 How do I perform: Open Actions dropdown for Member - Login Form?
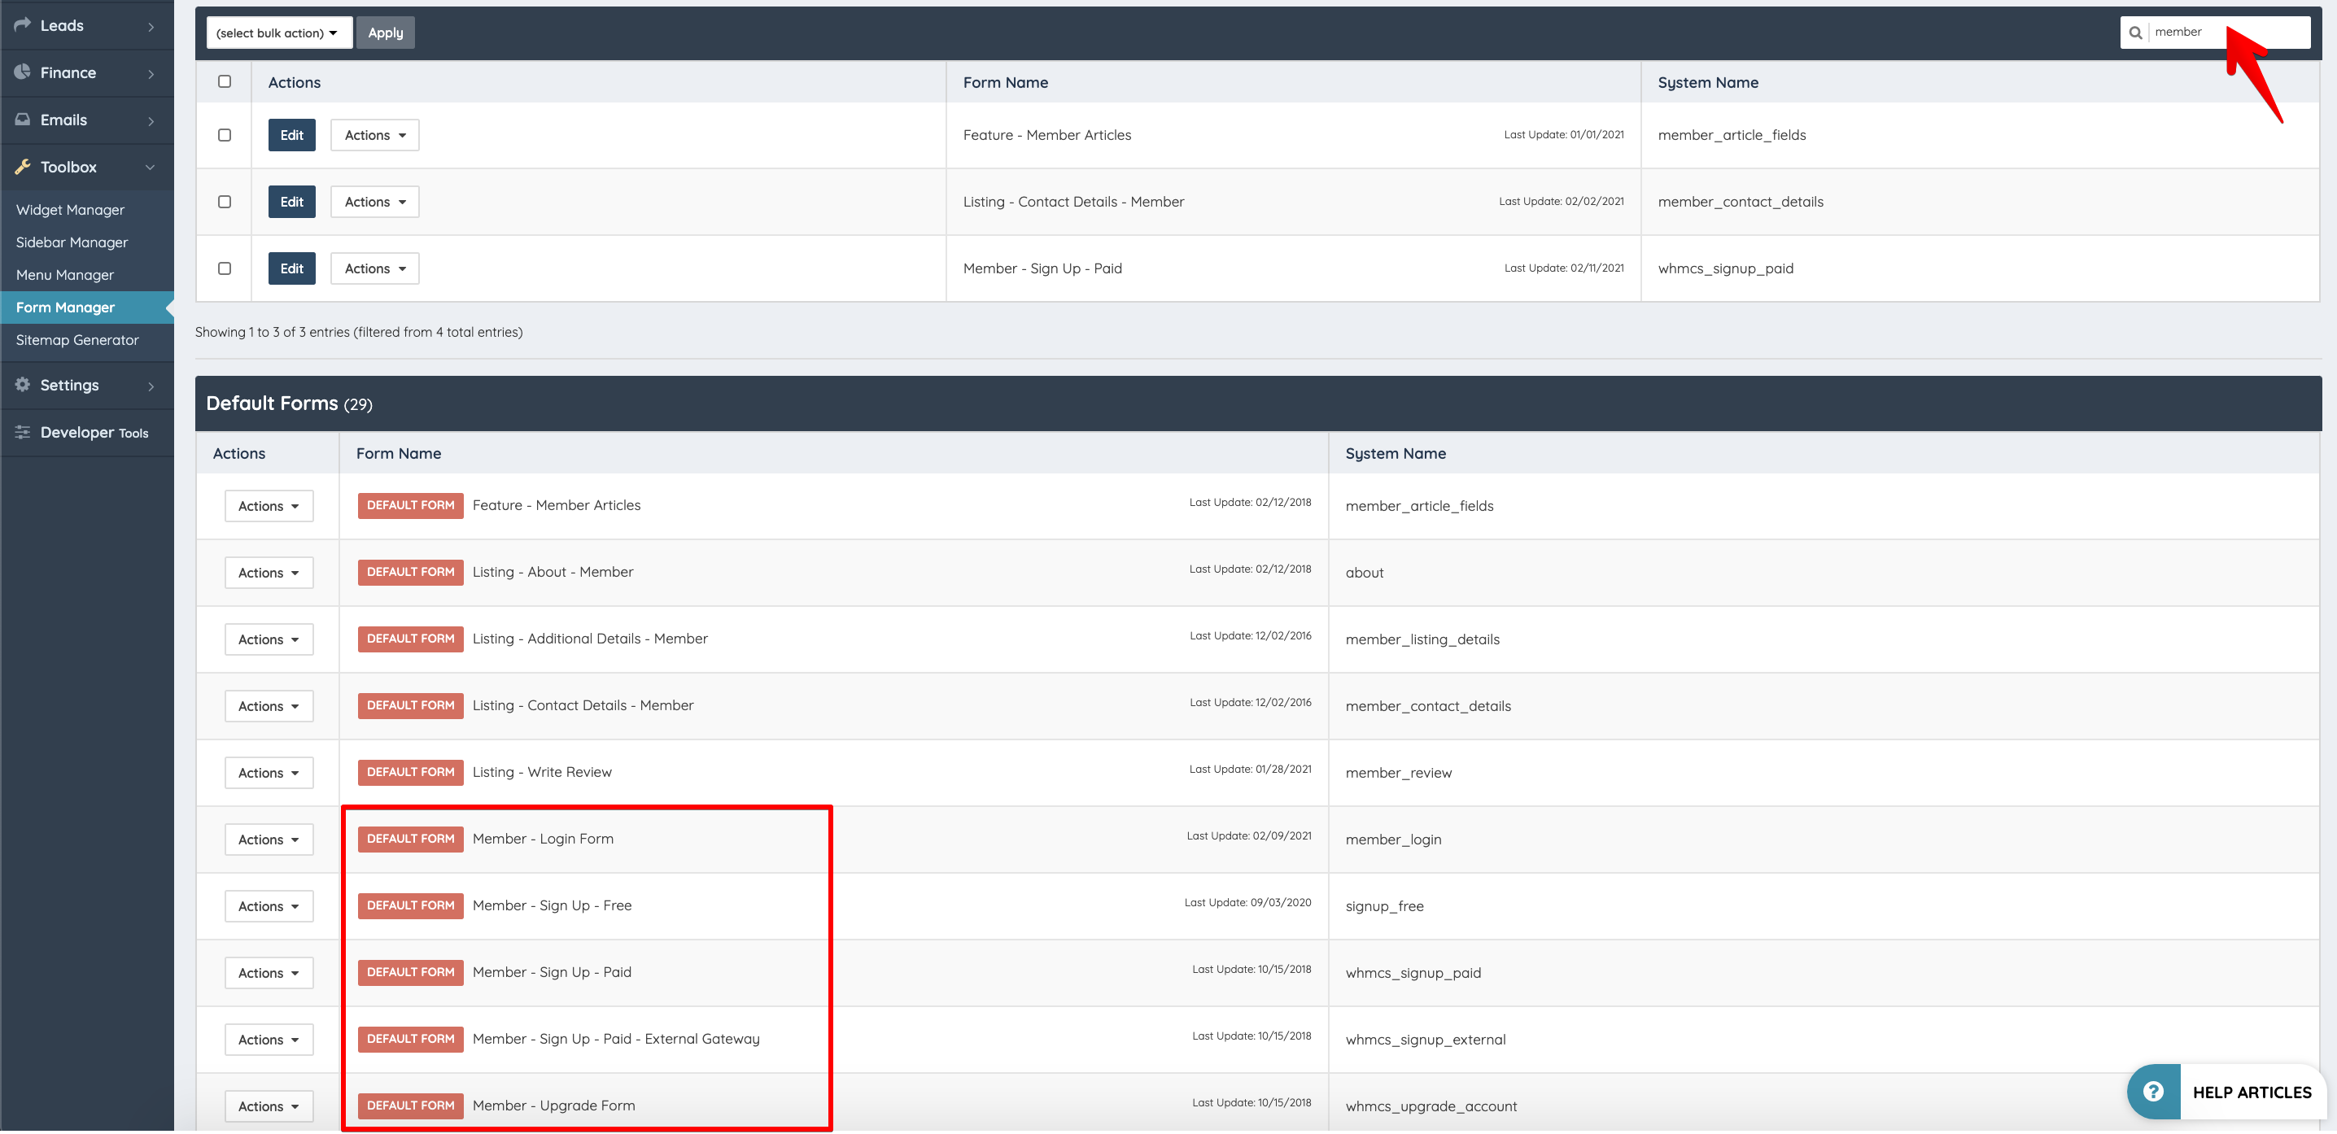pyautogui.click(x=269, y=840)
